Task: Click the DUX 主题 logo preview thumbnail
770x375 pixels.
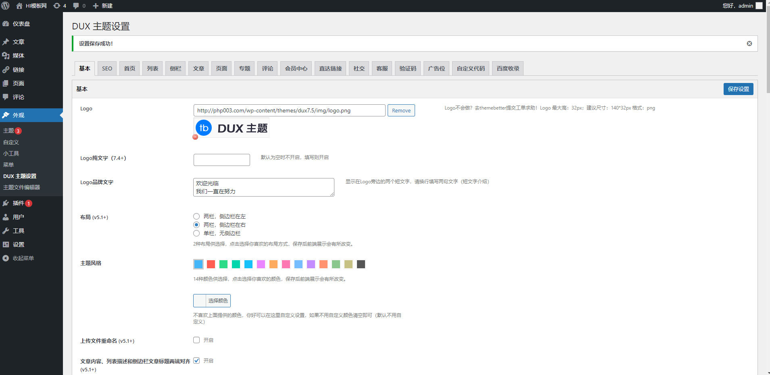Action: [x=232, y=128]
